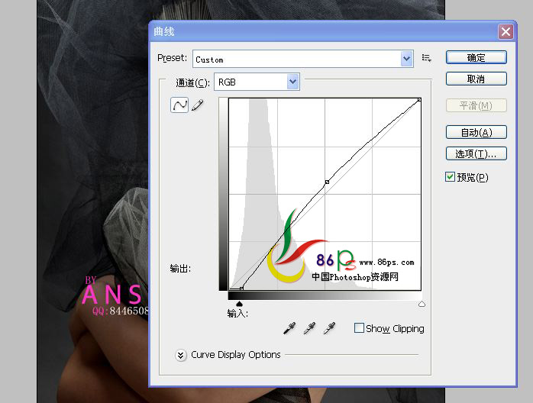Select the edit-points curve tool
The height and width of the screenshot is (403, 533).
coord(179,105)
